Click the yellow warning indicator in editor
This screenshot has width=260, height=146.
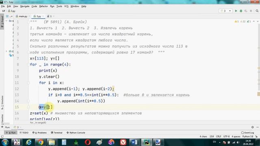click(x=236, y=21)
